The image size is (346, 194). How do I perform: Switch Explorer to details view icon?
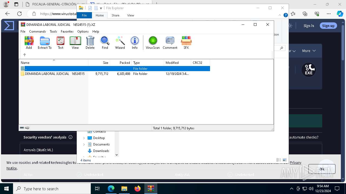click(279, 160)
